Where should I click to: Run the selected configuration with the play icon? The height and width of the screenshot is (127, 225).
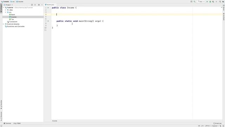tap(207, 1)
